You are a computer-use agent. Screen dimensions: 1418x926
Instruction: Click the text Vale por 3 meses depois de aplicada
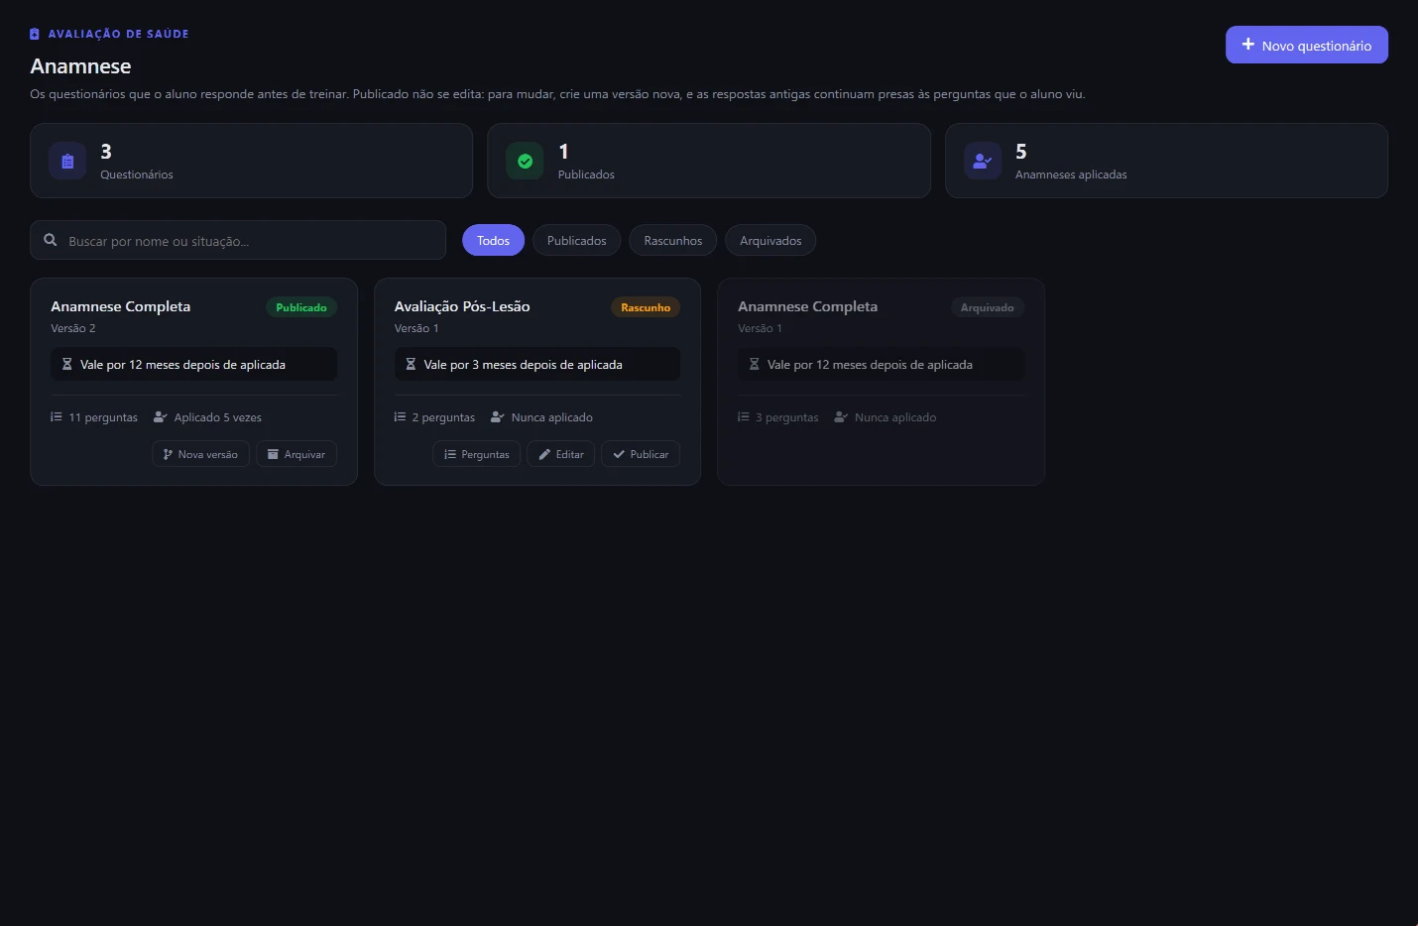(523, 364)
